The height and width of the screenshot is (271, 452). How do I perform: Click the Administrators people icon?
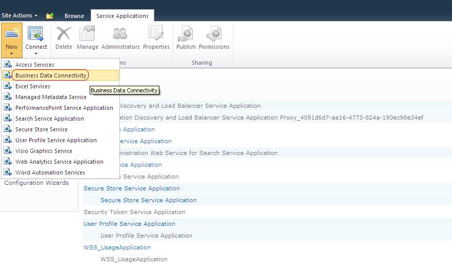tap(120, 33)
